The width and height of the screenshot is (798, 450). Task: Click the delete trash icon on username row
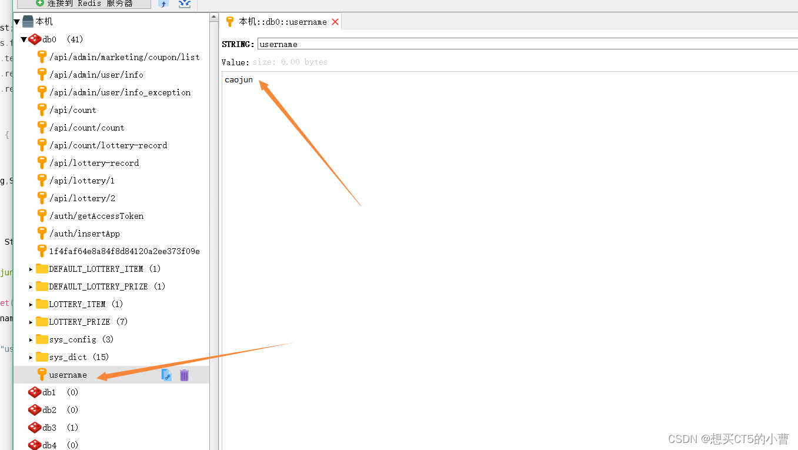184,375
